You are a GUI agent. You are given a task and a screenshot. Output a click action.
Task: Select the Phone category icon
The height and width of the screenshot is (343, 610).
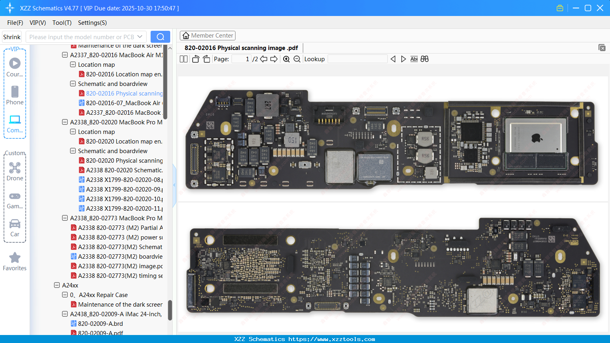[15, 95]
